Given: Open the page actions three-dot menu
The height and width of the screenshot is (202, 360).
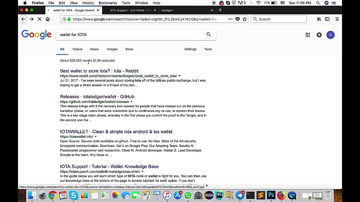Looking at the screenshot, I should click(x=230, y=19).
